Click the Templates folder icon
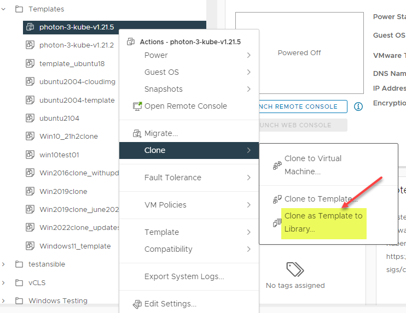406x313 pixels. click(x=19, y=9)
